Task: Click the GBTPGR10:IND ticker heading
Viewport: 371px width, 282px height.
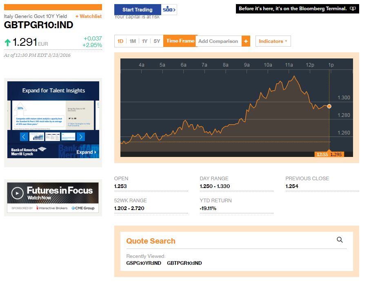Action: tap(38, 25)
